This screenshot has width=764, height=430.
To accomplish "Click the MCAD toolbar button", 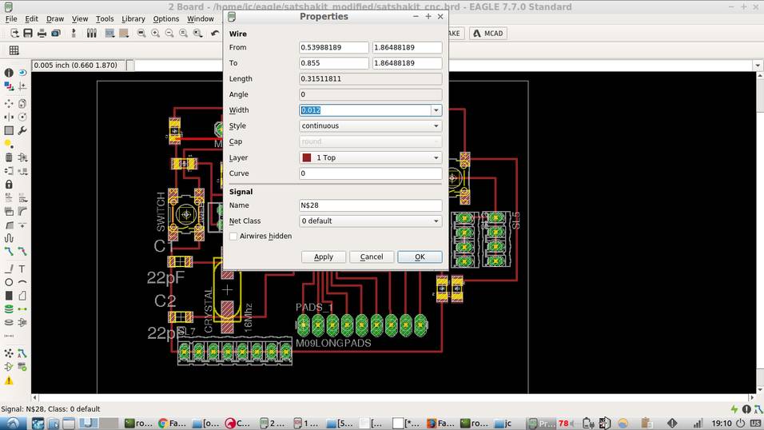I will 488,33.
